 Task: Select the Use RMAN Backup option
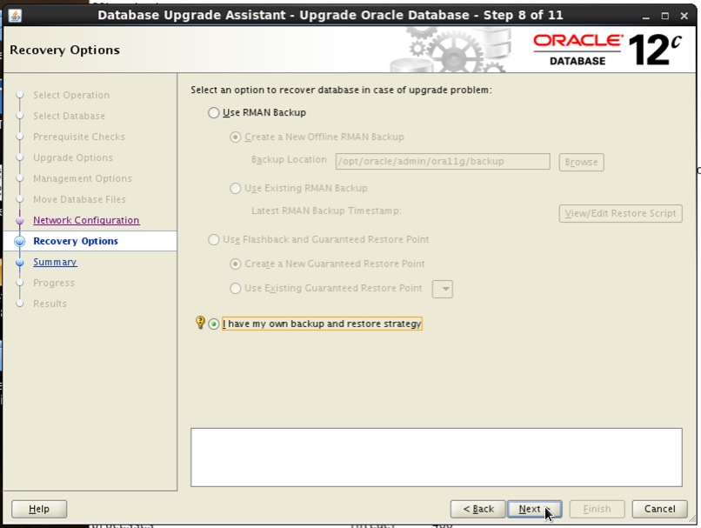coord(214,113)
